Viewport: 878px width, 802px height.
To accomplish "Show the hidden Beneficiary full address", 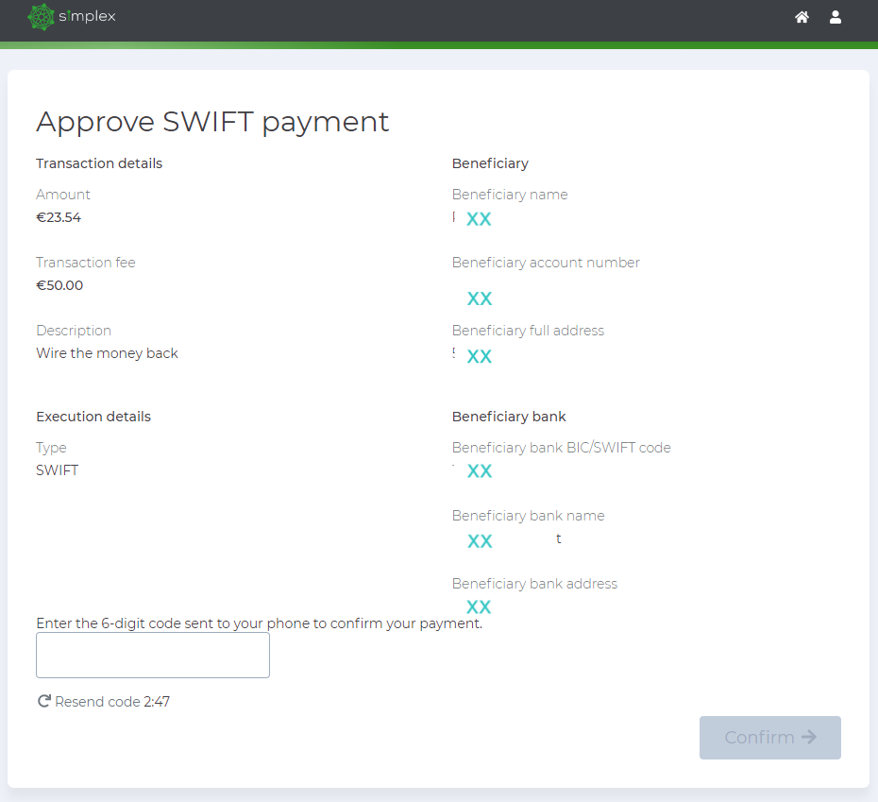I will point(480,356).
